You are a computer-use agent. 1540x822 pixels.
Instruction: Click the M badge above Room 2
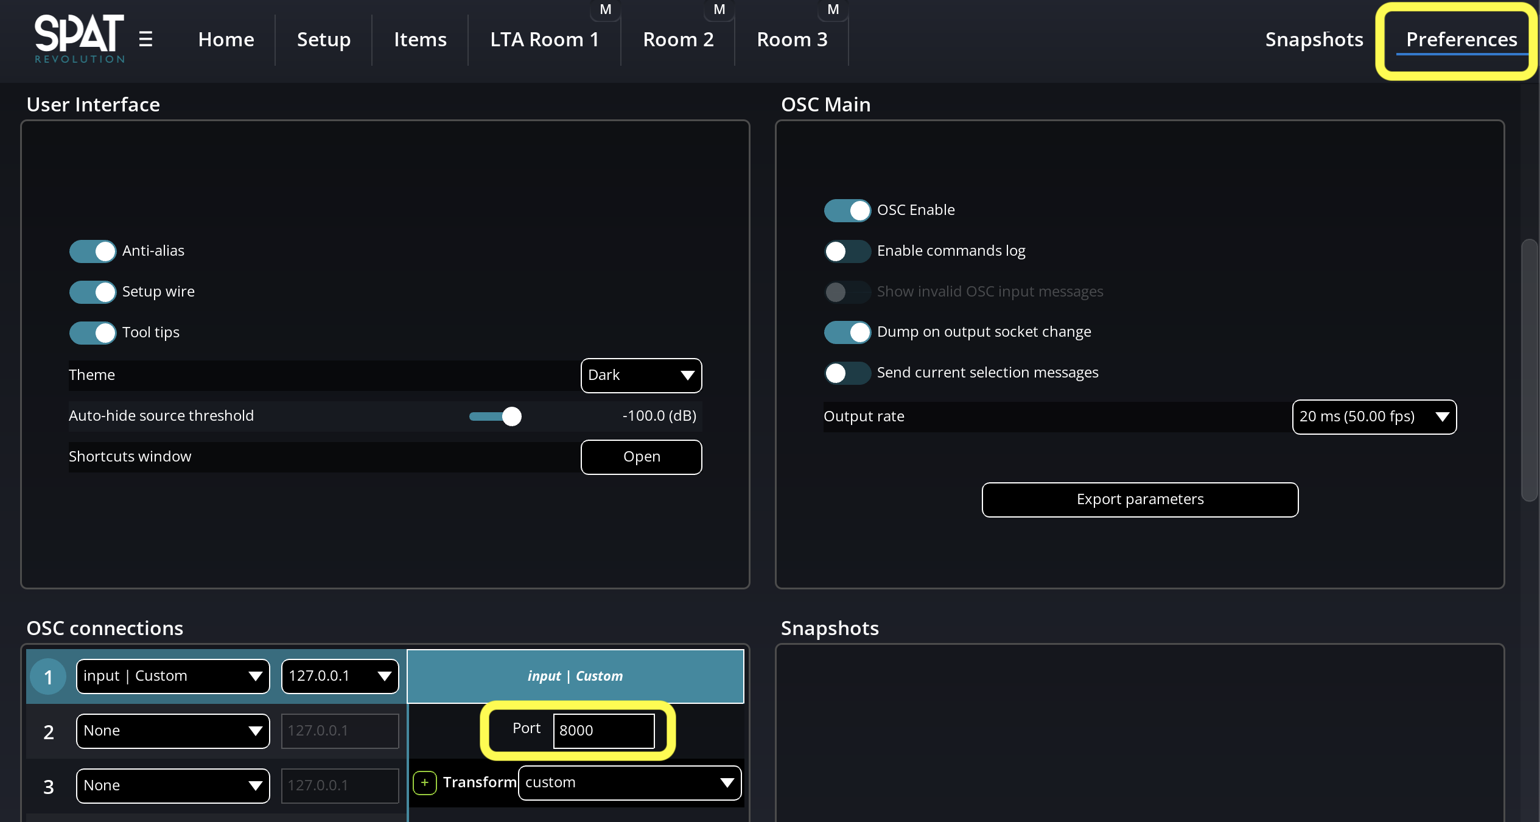pyautogui.click(x=719, y=10)
